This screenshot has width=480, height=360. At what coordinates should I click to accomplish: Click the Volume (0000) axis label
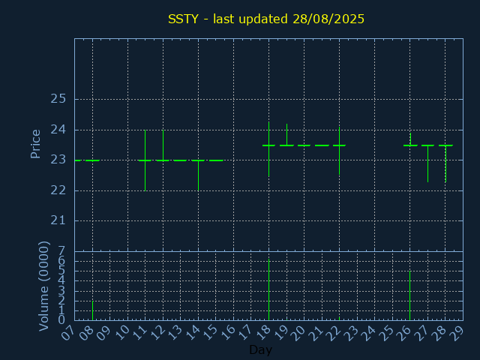(x=44, y=286)
